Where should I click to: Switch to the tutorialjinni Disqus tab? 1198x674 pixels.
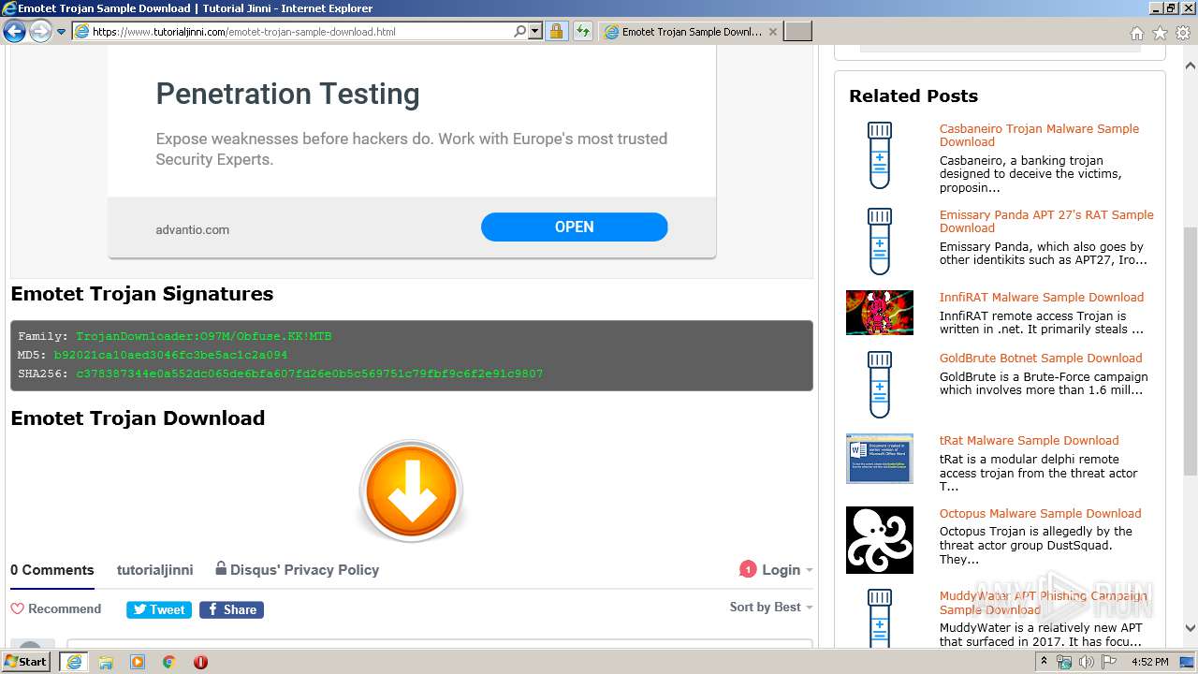pos(154,570)
